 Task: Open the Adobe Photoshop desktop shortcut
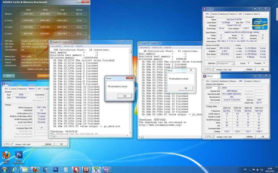pos(19,158)
